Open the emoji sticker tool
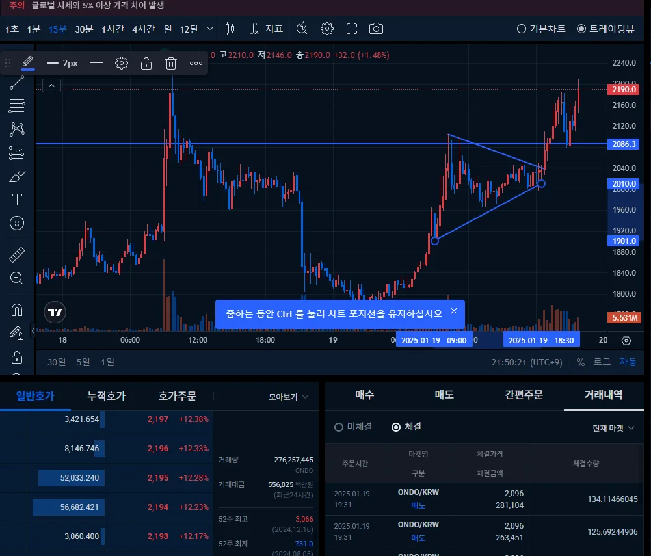Image resolution: width=651 pixels, height=556 pixels. pyautogui.click(x=17, y=224)
